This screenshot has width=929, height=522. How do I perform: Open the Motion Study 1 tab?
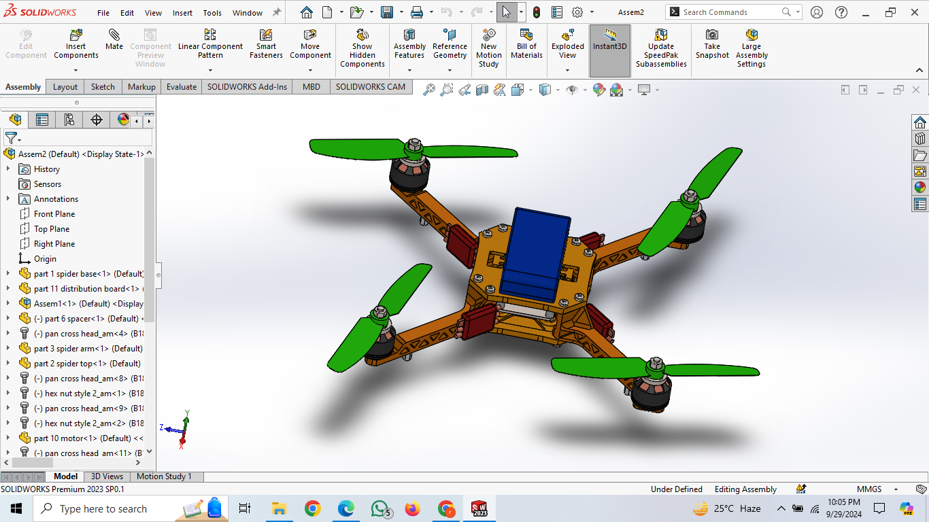pos(165,476)
